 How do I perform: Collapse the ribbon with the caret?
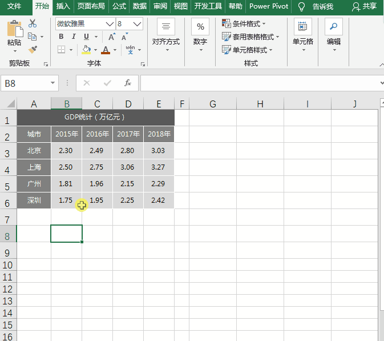[382, 65]
